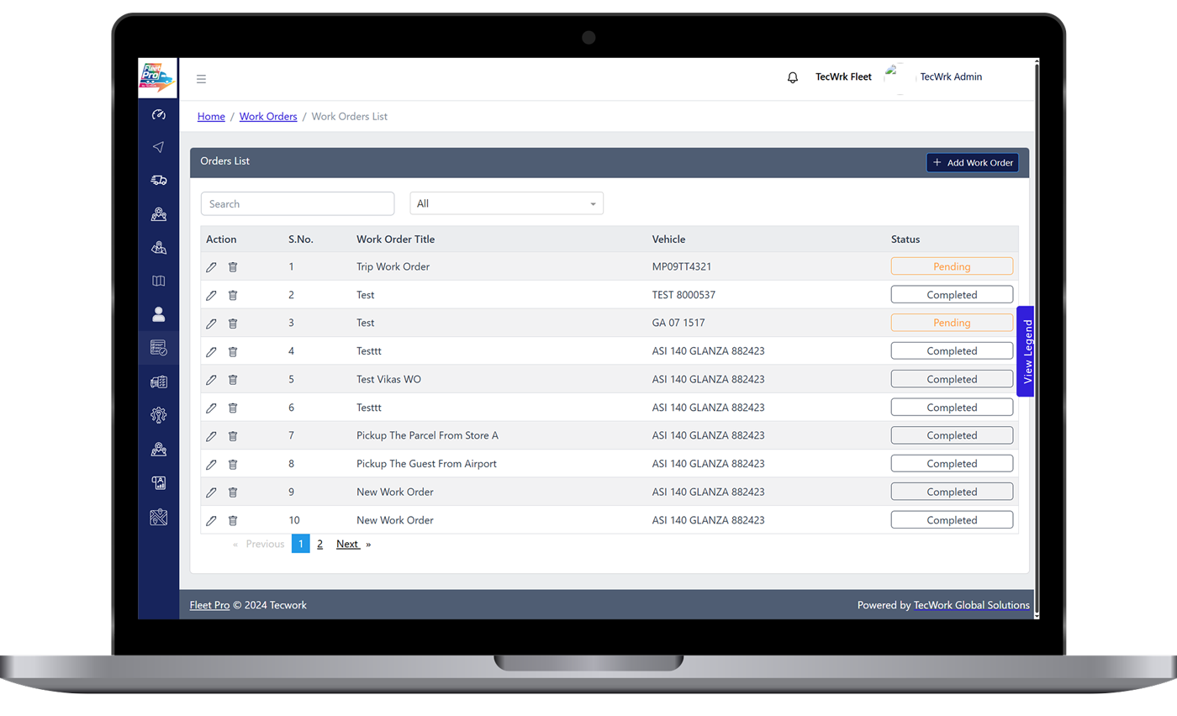Click into the Search input field
Screen dimensions: 1177x716
pyautogui.click(x=298, y=203)
